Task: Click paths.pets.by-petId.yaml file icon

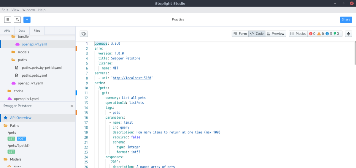Action: (17, 68)
